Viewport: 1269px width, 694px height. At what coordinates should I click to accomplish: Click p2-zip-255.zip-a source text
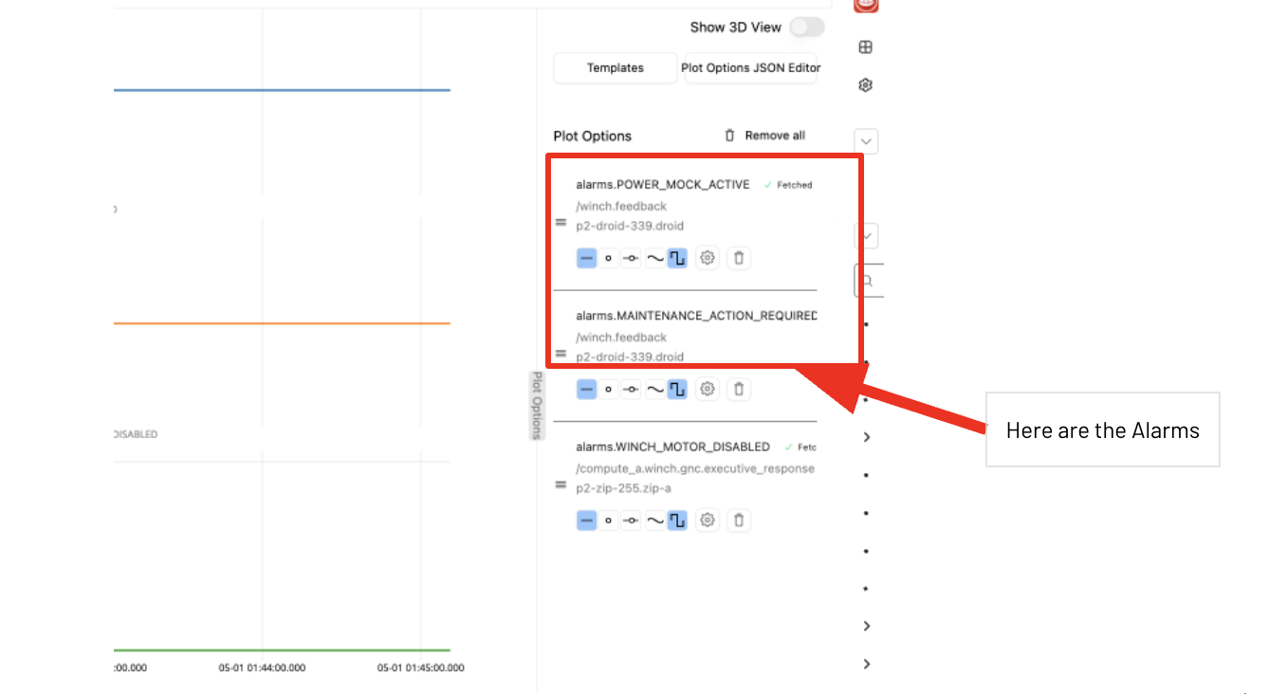tap(623, 488)
